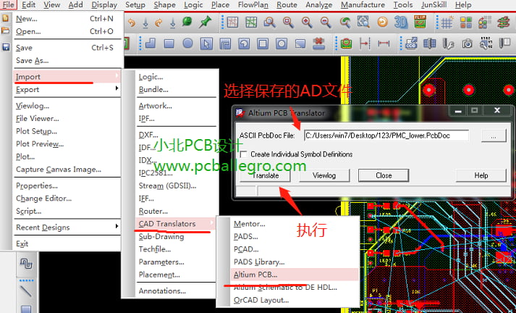The width and height of the screenshot is (516, 313).
Task: Select the Zoom Fit magnifier icon
Action: pos(269,22)
